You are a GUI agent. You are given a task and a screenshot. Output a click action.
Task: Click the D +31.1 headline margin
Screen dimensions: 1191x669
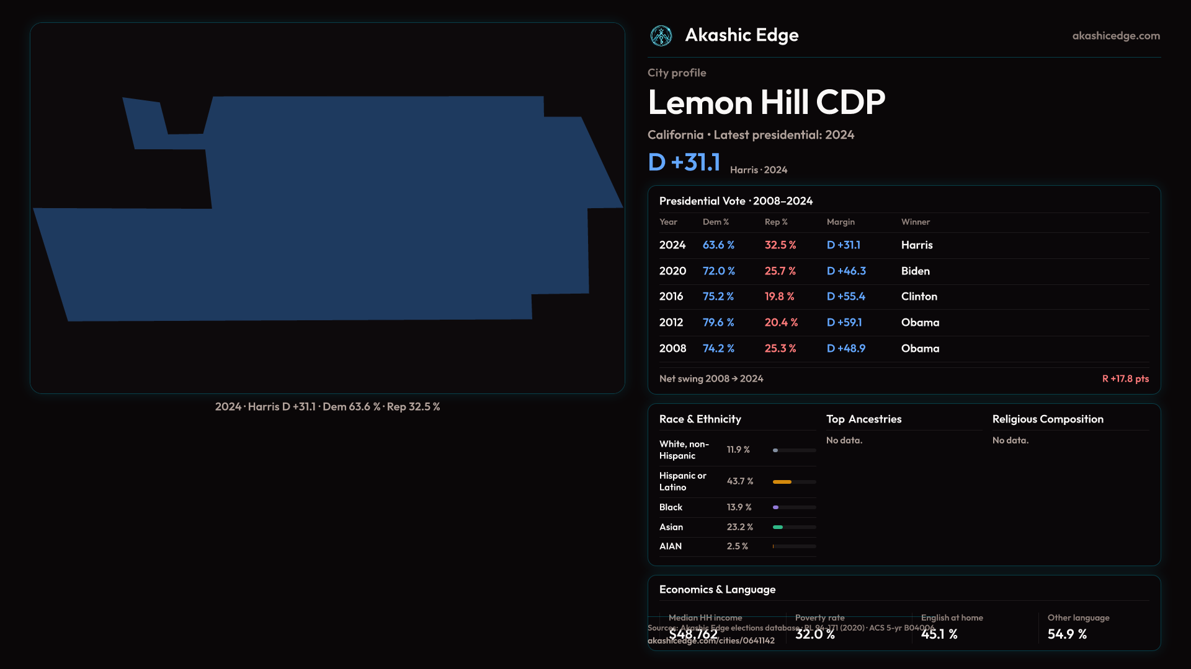coord(684,162)
